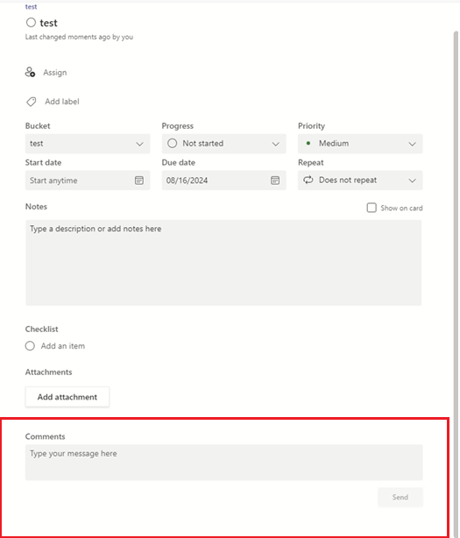Open the Start date calendar icon
460x538 pixels.
point(139,181)
